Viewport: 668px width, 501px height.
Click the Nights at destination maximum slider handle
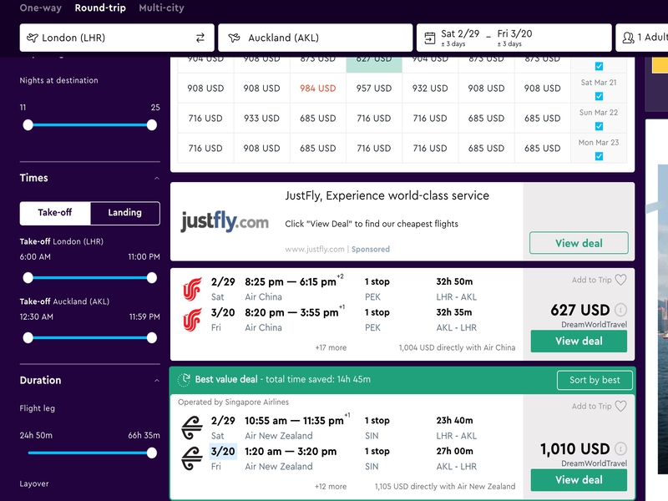tap(152, 125)
